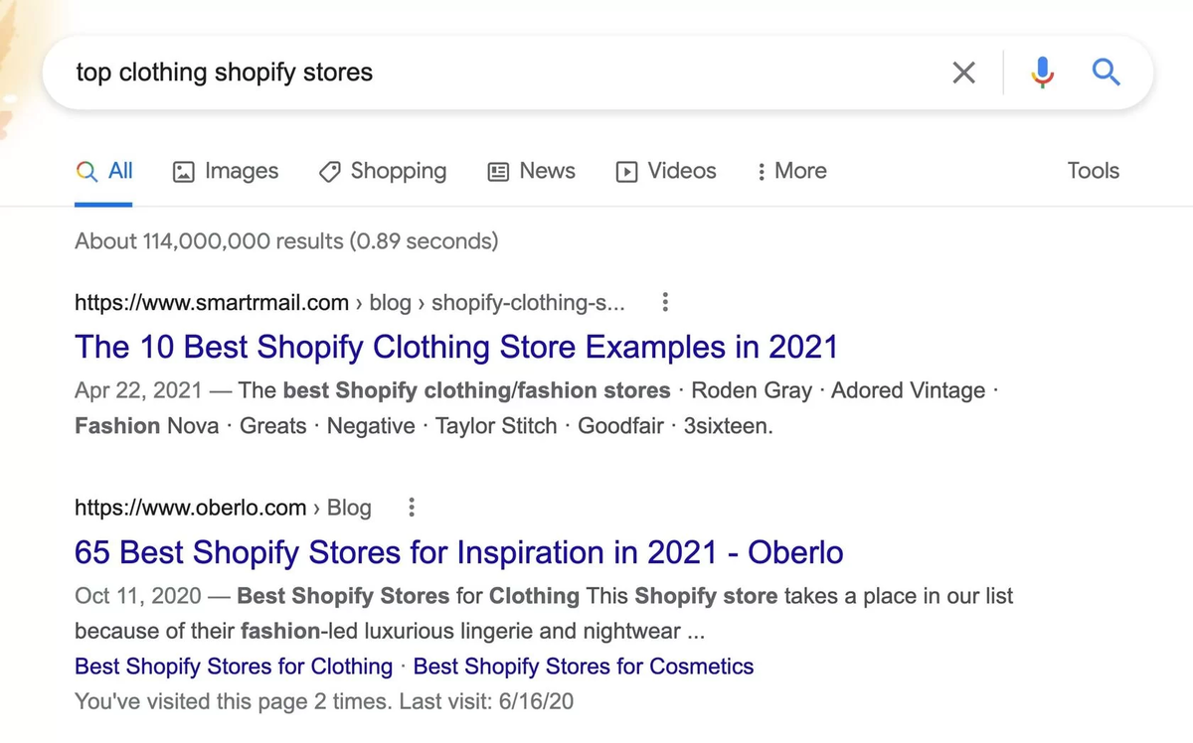Open The 10 Best Shopify Clothing Store Examples link
The image size is (1193, 743).
456,347
